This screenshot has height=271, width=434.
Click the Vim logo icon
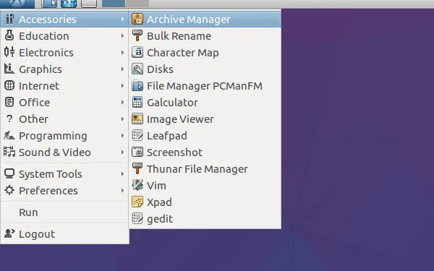tap(137, 185)
